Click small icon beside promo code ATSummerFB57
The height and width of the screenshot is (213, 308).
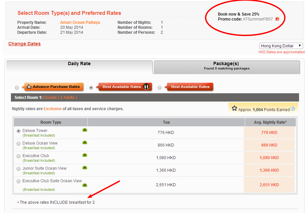277,19
